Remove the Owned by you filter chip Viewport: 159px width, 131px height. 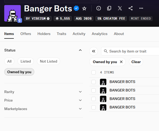tap(121, 62)
